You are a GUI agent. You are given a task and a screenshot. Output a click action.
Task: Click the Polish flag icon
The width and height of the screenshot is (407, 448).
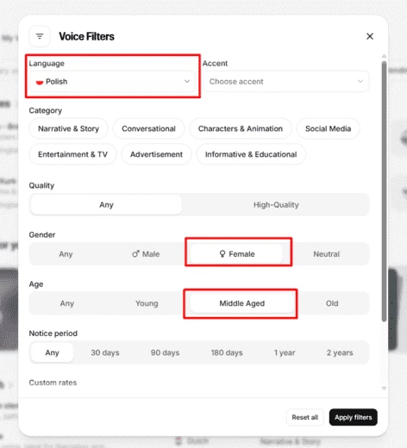coord(40,82)
